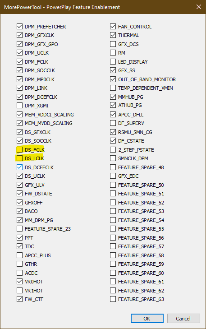Enable ACDC feature
206x329 pixels.
click(19, 273)
